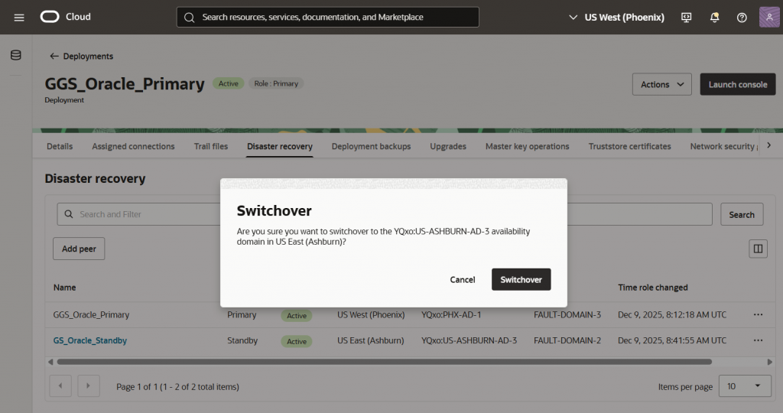
Task: Click the Add peer button
Action: [x=79, y=249]
